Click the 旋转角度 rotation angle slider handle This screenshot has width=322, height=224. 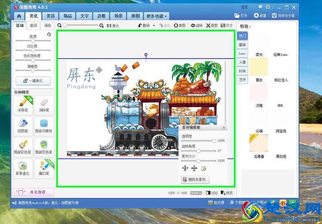pyautogui.click(x=198, y=151)
